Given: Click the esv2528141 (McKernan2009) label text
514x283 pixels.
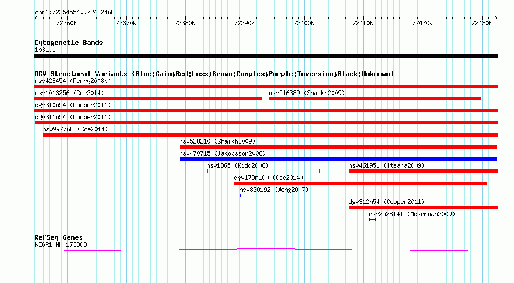Looking at the screenshot, I should click(412, 214).
